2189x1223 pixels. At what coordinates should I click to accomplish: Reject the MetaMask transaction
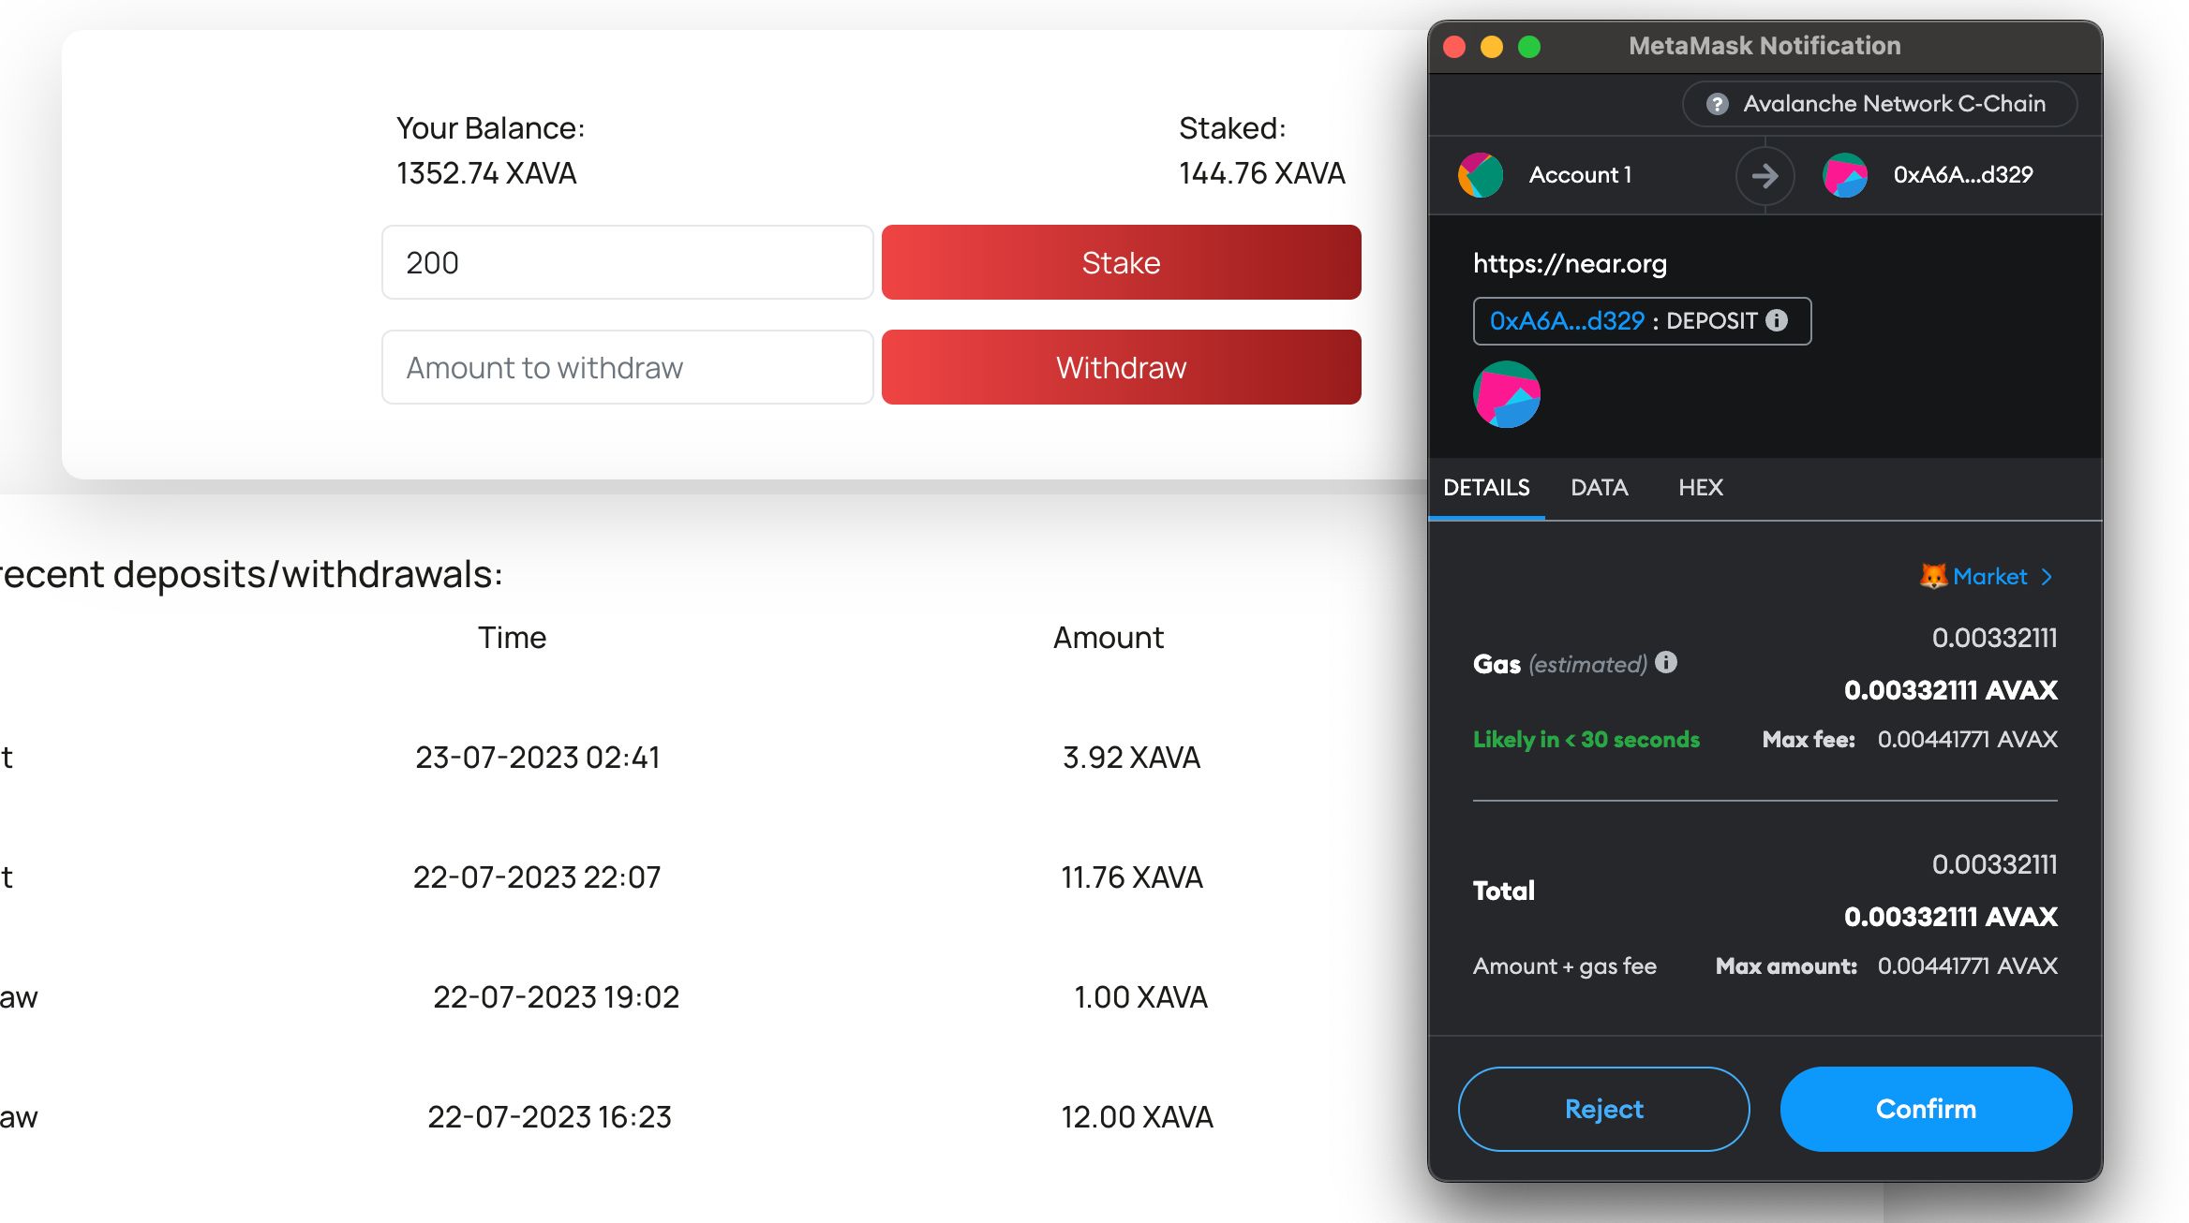click(1603, 1109)
